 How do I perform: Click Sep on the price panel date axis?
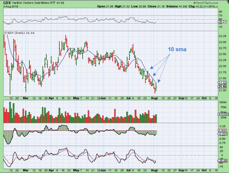[181, 98]
